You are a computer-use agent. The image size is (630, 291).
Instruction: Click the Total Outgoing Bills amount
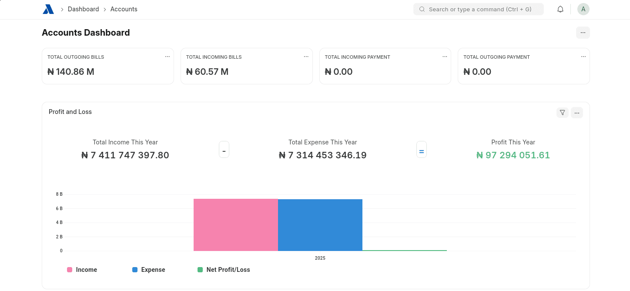pyautogui.click(x=71, y=71)
